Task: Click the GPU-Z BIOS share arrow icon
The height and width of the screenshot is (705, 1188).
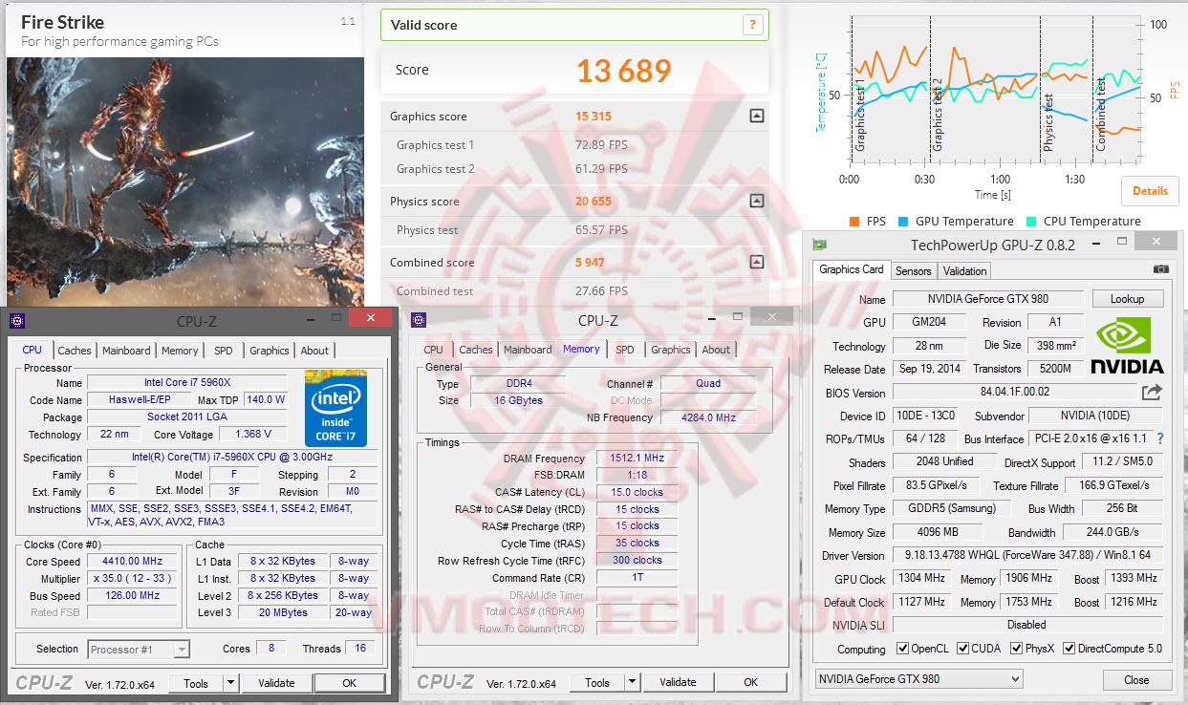Action: pos(1152,393)
